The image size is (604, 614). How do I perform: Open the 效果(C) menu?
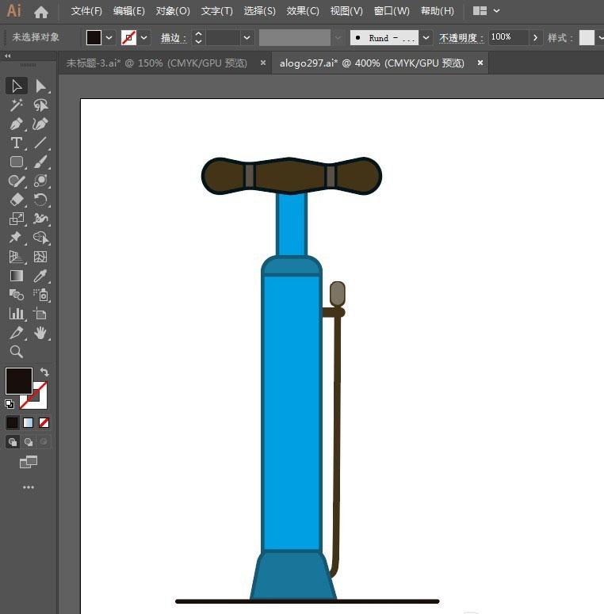(302, 11)
